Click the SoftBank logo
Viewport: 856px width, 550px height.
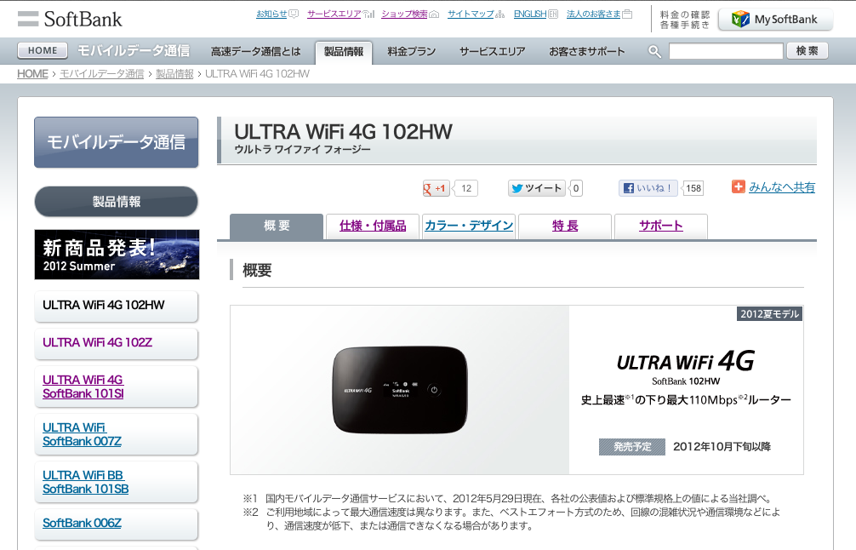(x=70, y=19)
